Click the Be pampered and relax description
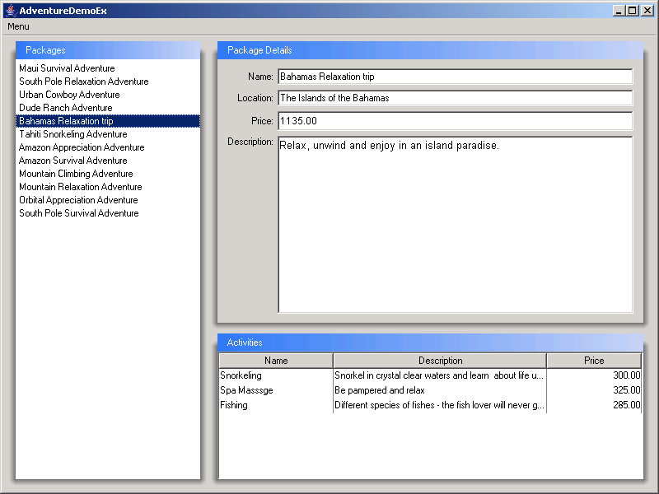659x494 pixels. 440,390
